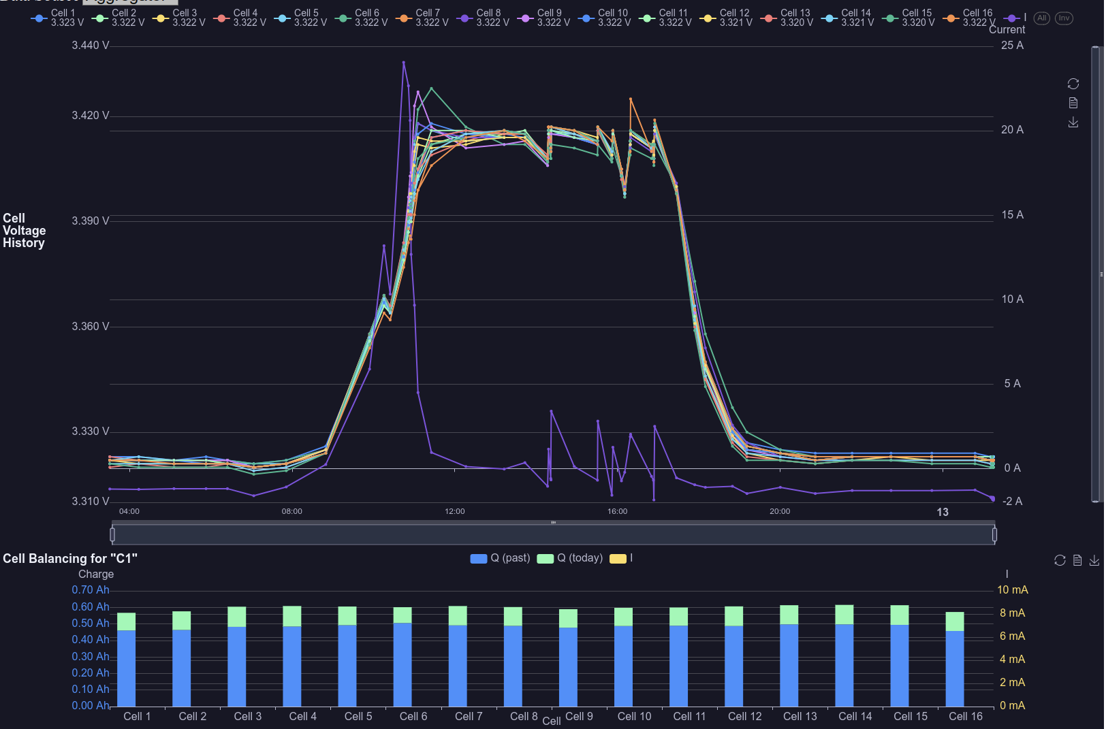
Task: Toggle Cell 10 voltage series
Action: tap(604, 18)
